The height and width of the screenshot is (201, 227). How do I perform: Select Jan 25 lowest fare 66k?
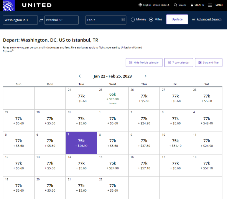tap(113, 98)
